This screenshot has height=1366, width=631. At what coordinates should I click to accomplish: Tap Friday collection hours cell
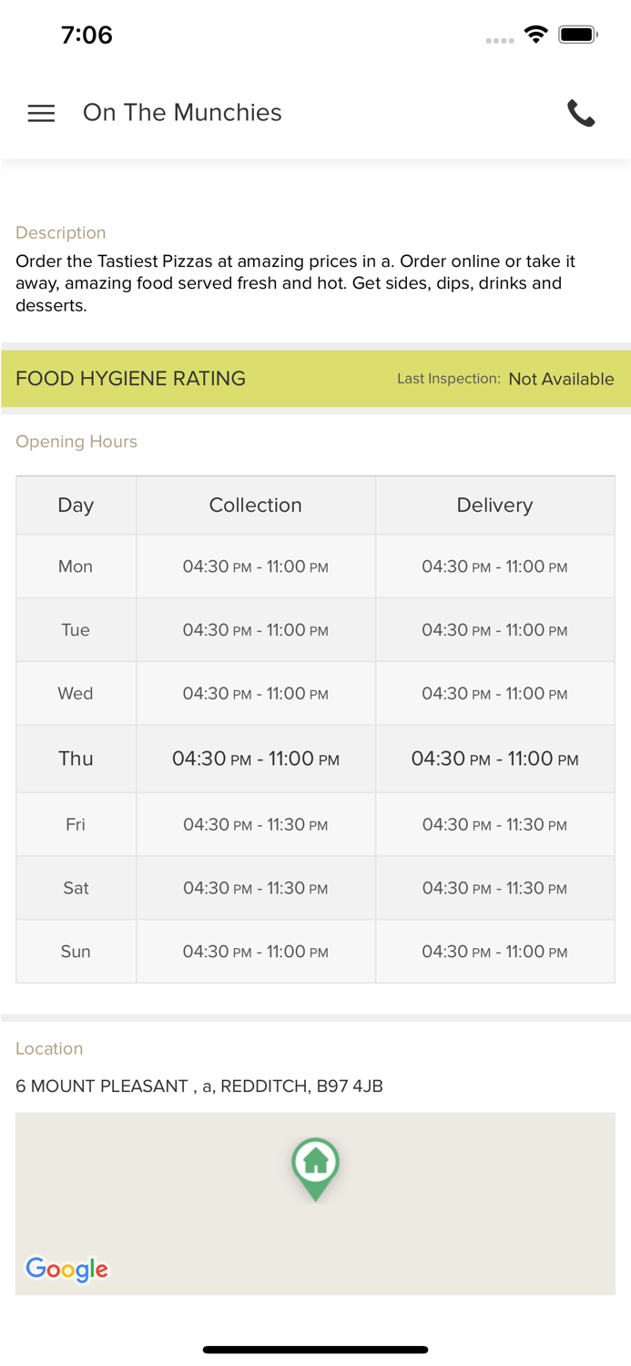pyautogui.click(x=255, y=824)
